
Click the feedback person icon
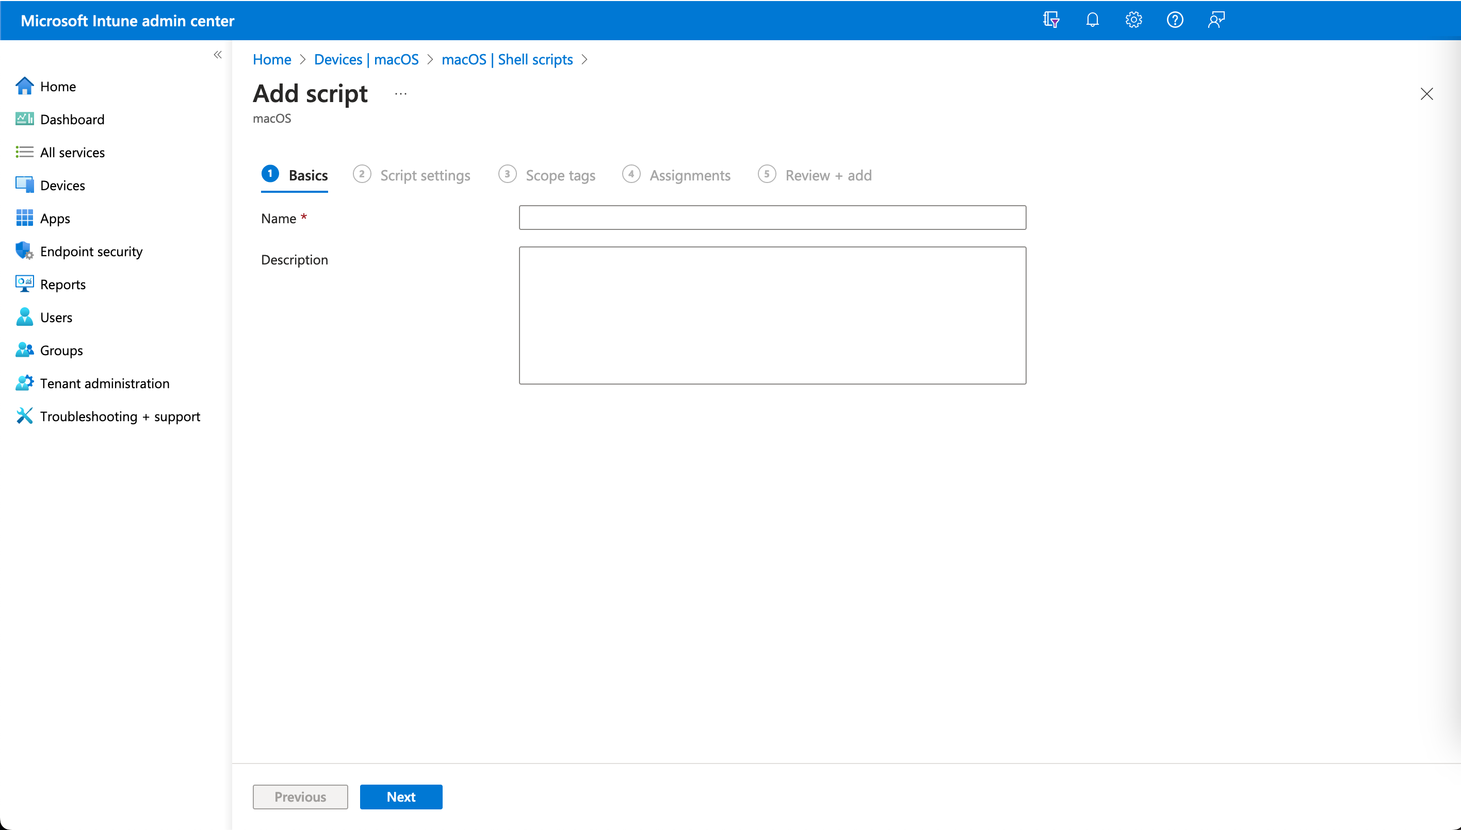pyautogui.click(x=1215, y=20)
